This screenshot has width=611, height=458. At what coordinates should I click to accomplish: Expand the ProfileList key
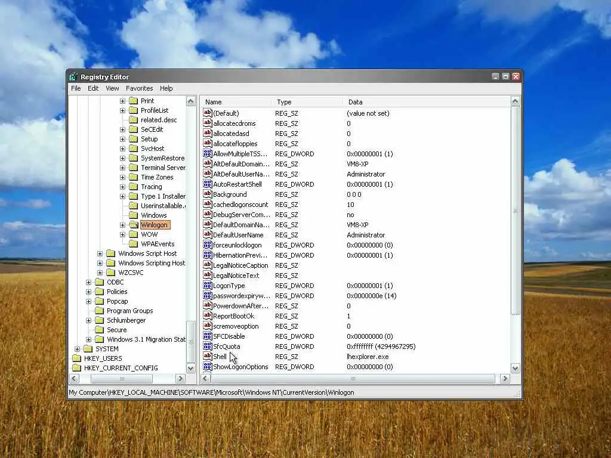pos(122,110)
